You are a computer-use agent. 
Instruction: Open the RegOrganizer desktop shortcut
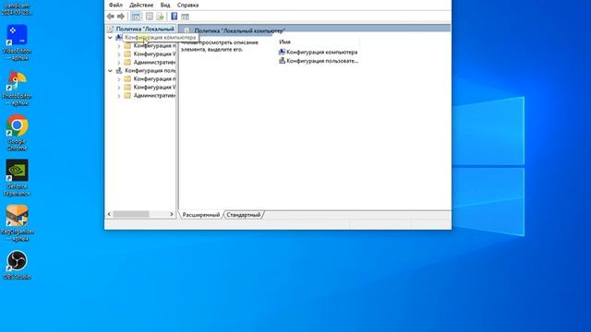[17, 223]
